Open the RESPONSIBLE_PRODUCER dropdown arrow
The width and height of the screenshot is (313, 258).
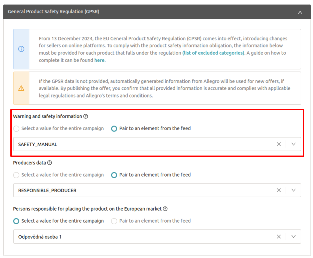point(294,190)
